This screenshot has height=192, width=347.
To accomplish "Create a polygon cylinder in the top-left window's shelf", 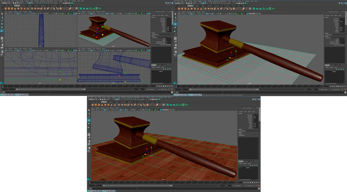I will (12, 8).
